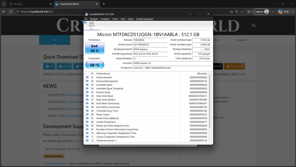Select the Number of Error Information Log Entries row
Viewport: 296px width, 167px height.
(x=147, y=129)
